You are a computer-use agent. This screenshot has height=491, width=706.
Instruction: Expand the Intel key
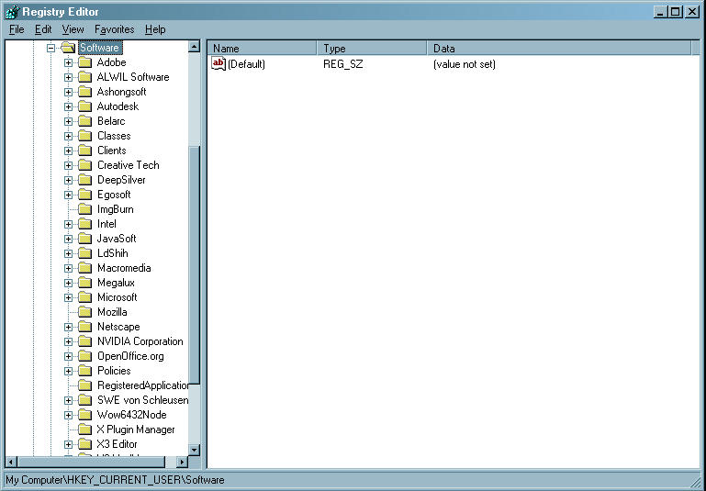coord(69,224)
